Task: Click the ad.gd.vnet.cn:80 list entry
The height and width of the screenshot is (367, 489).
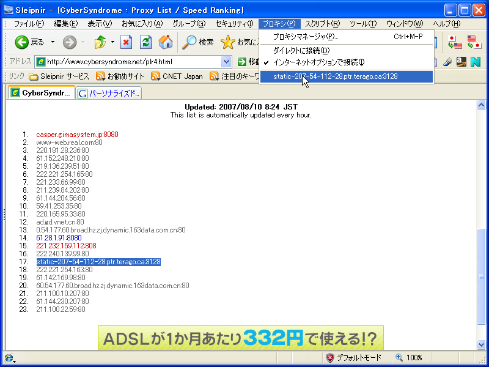Action: pyautogui.click(x=60, y=222)
